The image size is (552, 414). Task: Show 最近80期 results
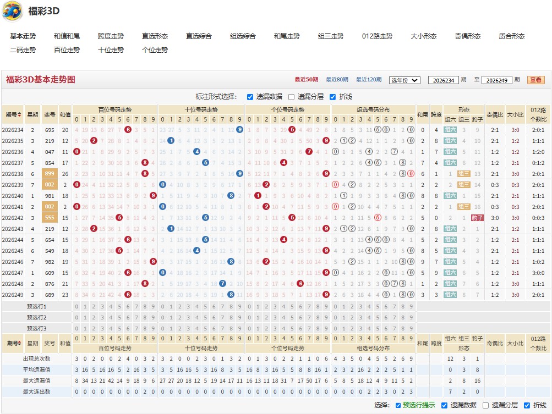click(x=337, y=80)
